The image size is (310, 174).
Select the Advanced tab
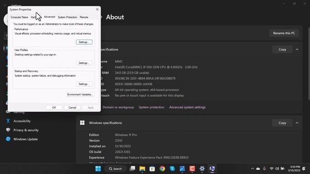coord(49,17)
